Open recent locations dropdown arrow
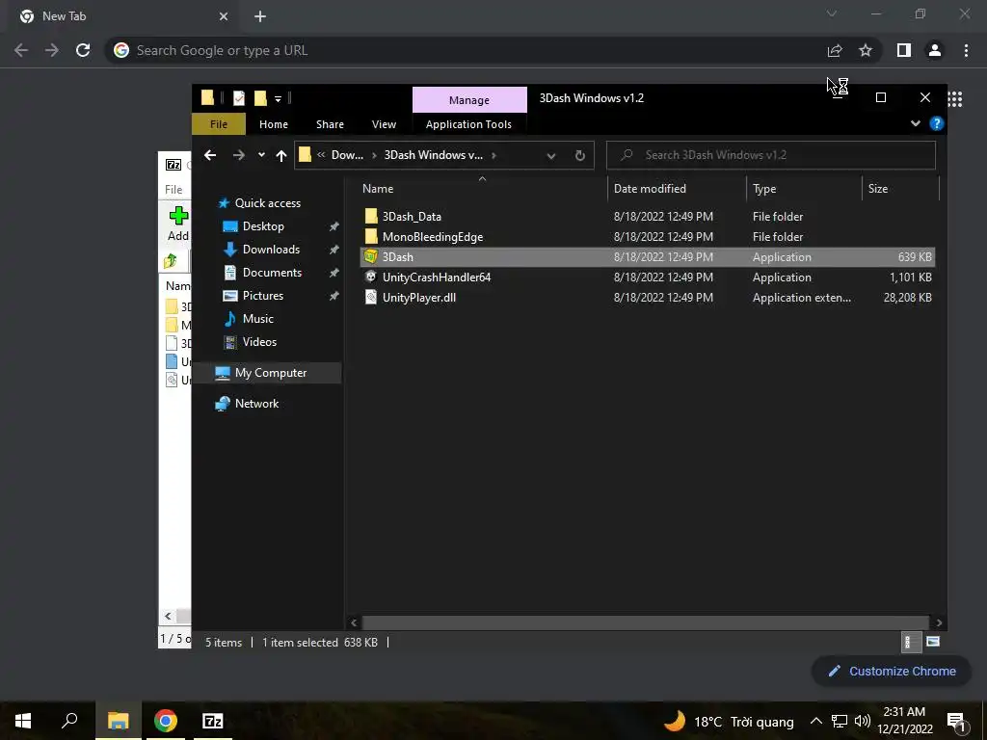 click(x=261, y=155)
